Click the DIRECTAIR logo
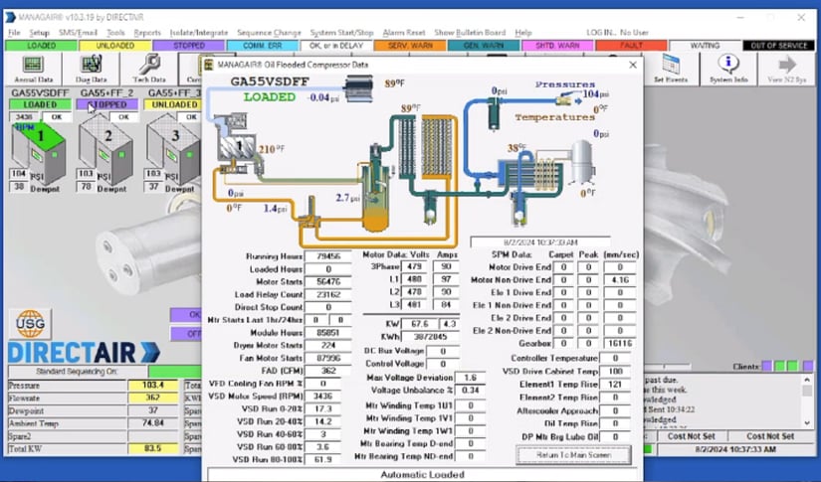Screen dimensions: 821x482 (84, 354)
